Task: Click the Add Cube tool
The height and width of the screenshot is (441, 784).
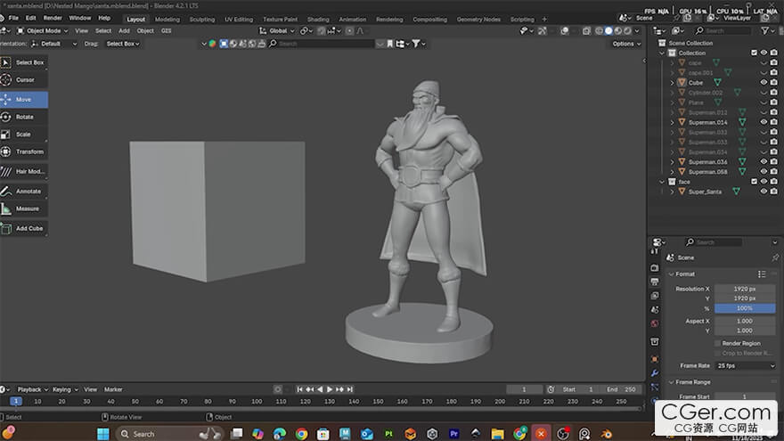Action: click(x=28, y=228)
